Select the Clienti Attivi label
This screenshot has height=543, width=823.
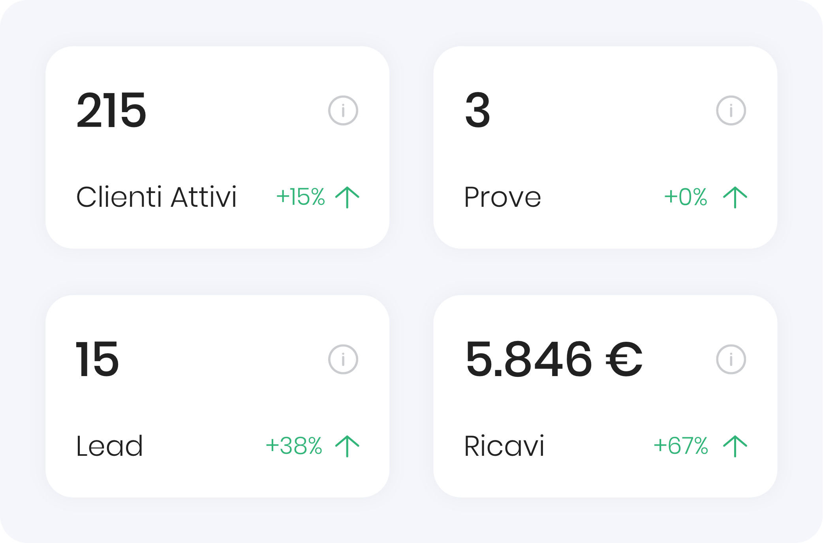(156, 197)
